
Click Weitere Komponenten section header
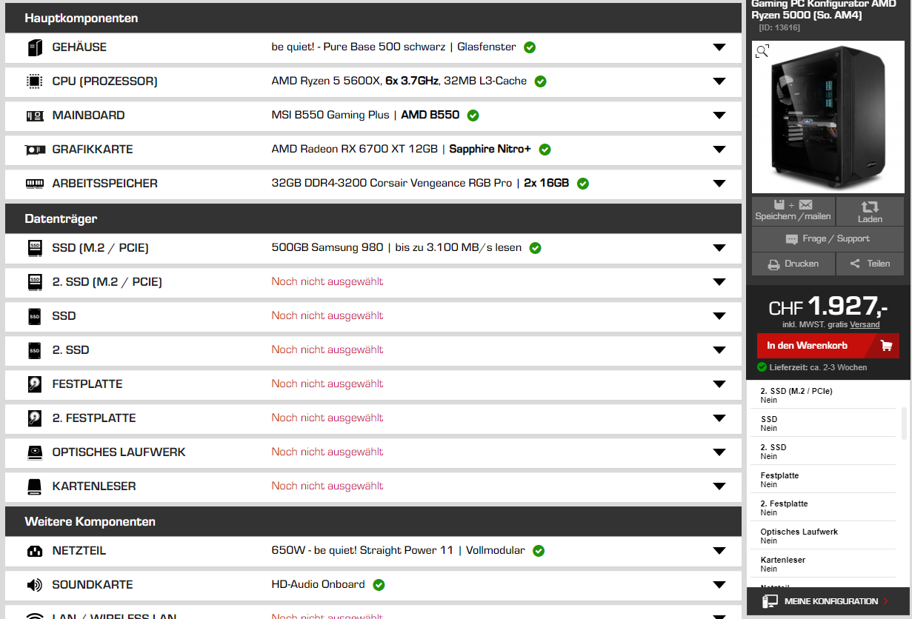(373, 521)
